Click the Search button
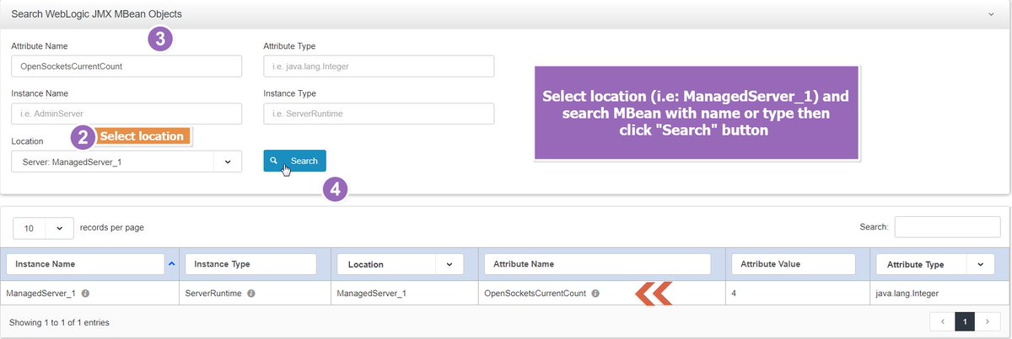The image size is (1012, 339). coord(294,161)
